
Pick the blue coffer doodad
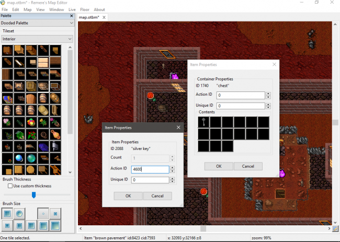[43, 146]
